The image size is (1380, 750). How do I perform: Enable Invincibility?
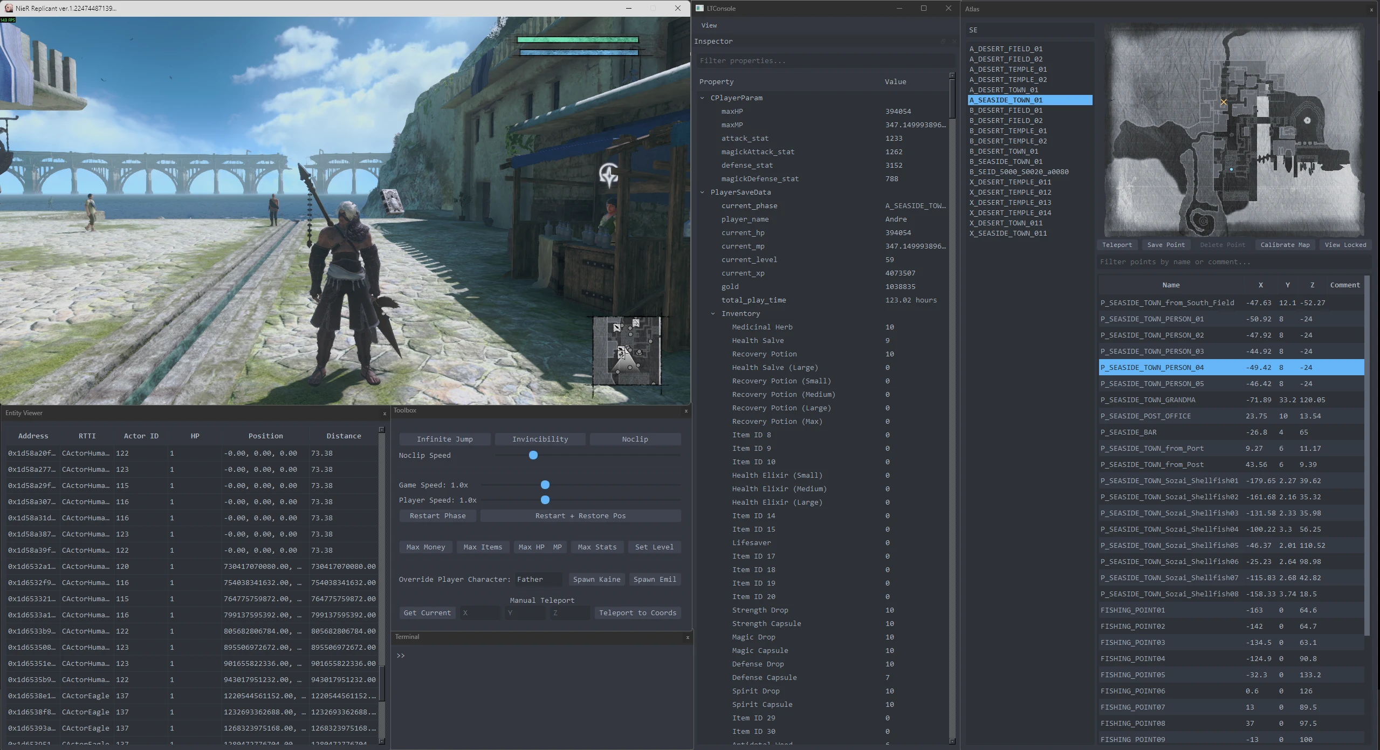pos(540,439)
